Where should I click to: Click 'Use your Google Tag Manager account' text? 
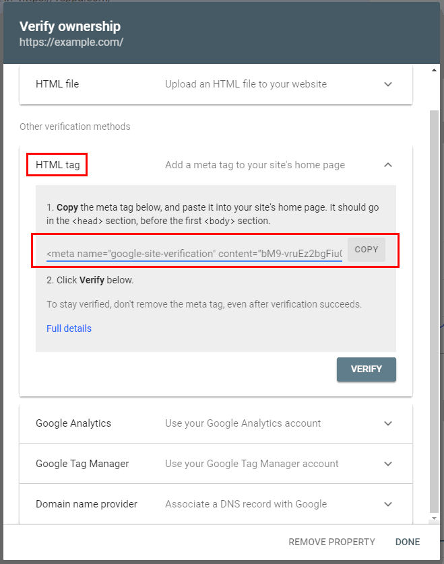252,464
